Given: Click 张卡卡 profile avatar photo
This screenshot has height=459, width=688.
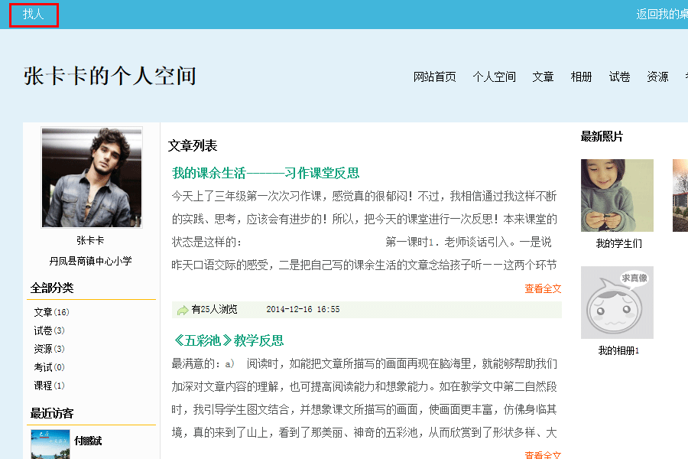Looking at the screenshot, I should (92, 177).
